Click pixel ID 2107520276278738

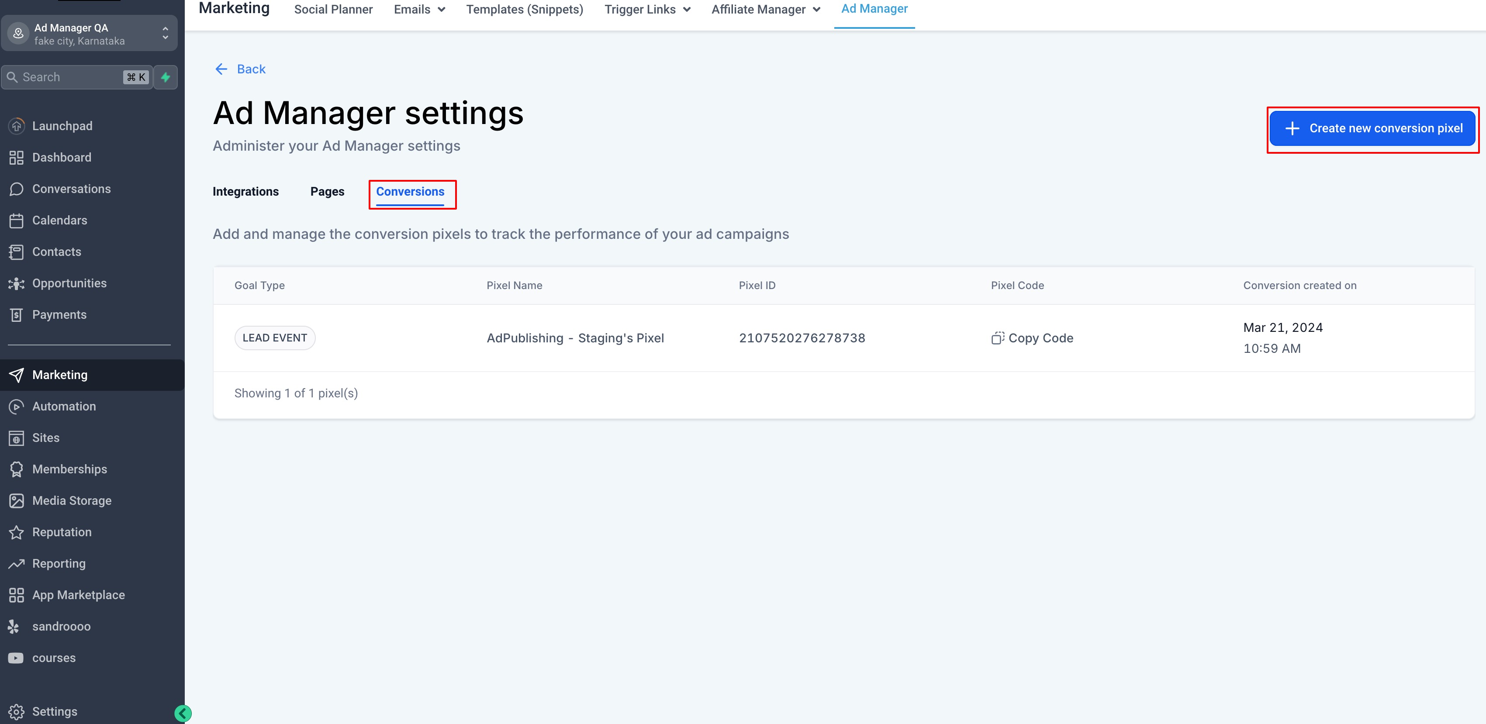click(x=802, y=338)
